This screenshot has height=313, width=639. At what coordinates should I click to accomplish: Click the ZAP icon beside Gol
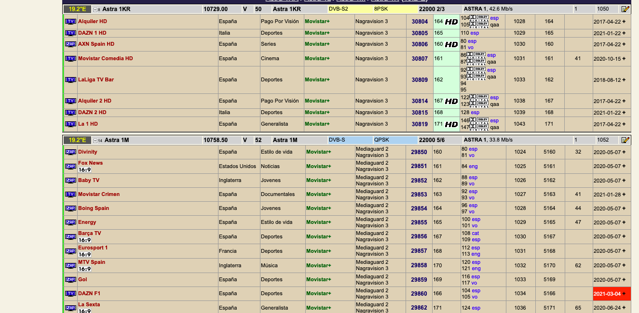tap(70, 279)
